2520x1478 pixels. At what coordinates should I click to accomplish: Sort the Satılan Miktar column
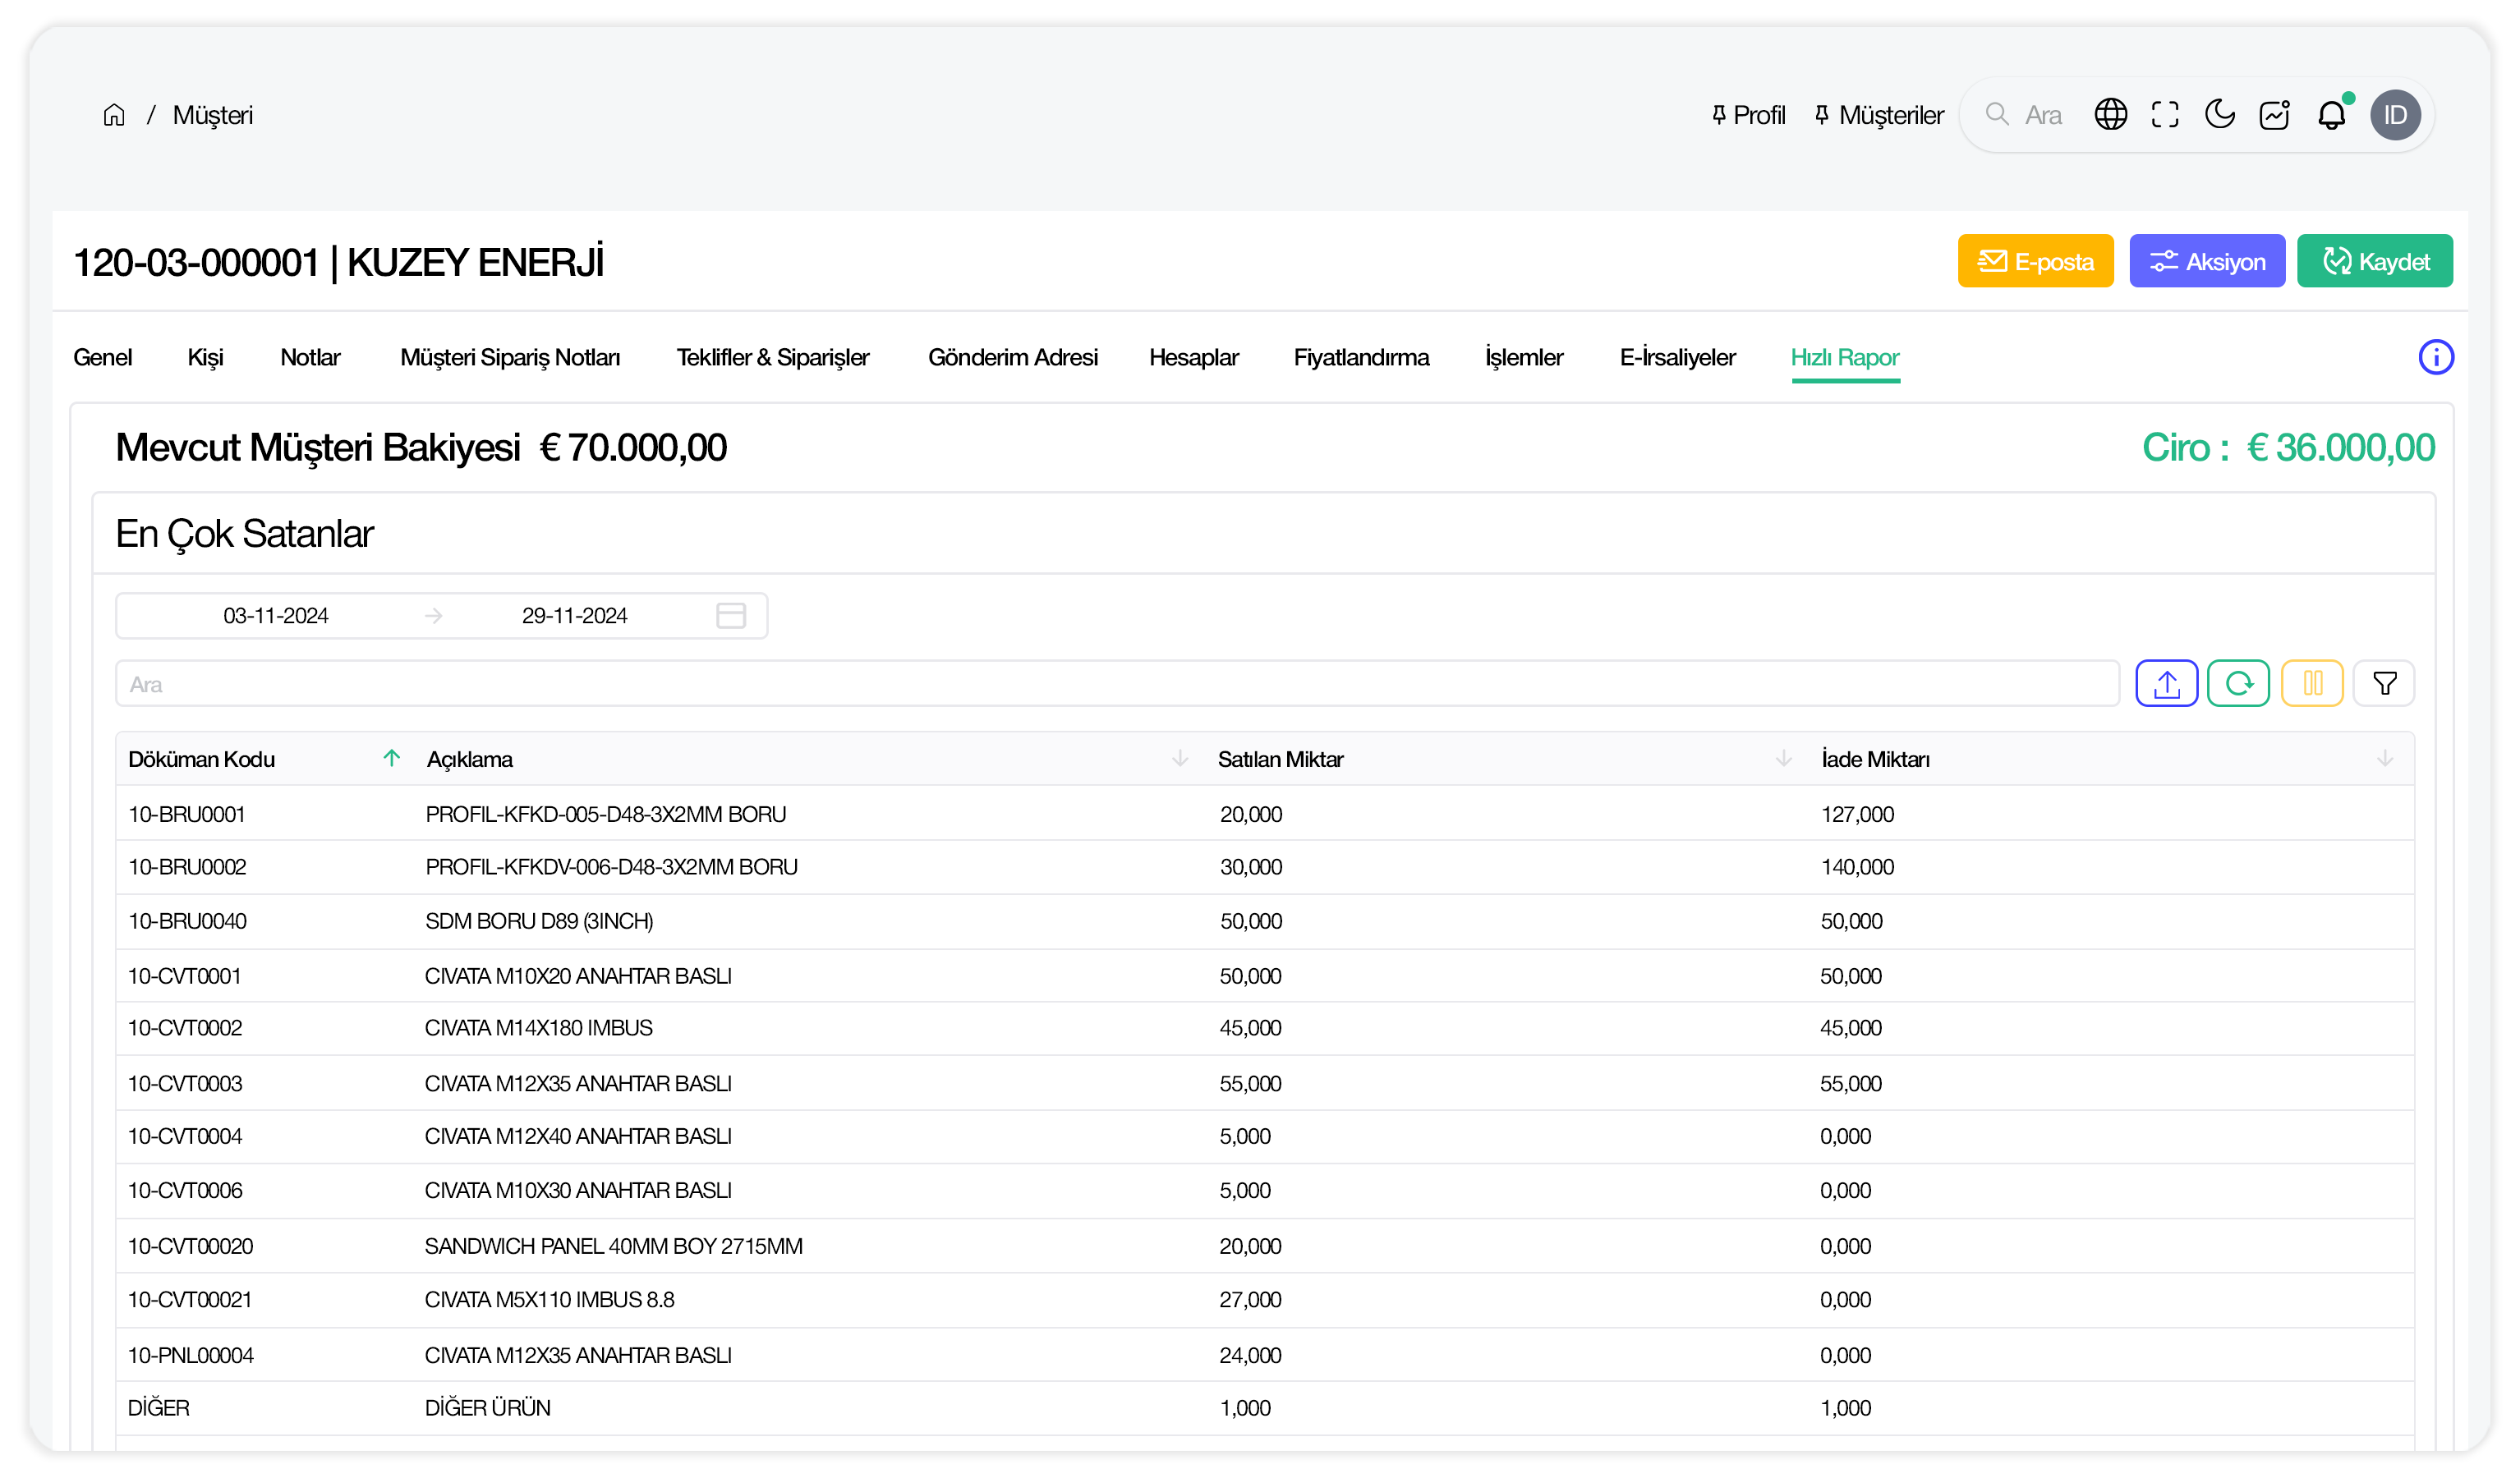tap(1783, 759)
